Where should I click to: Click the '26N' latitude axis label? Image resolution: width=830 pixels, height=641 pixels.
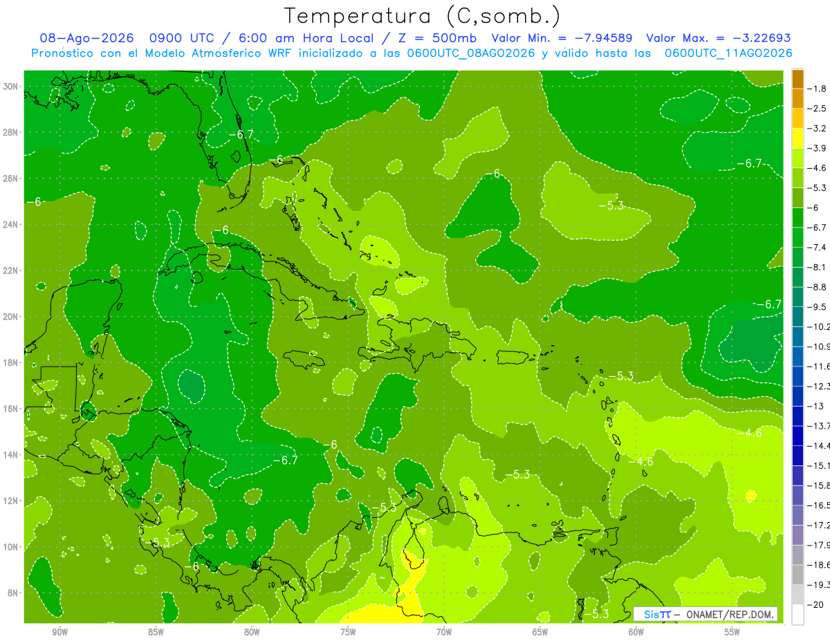coord(12,178)
